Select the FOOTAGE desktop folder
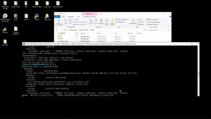Viewport: 211px width, 119px height. [5, 43]
